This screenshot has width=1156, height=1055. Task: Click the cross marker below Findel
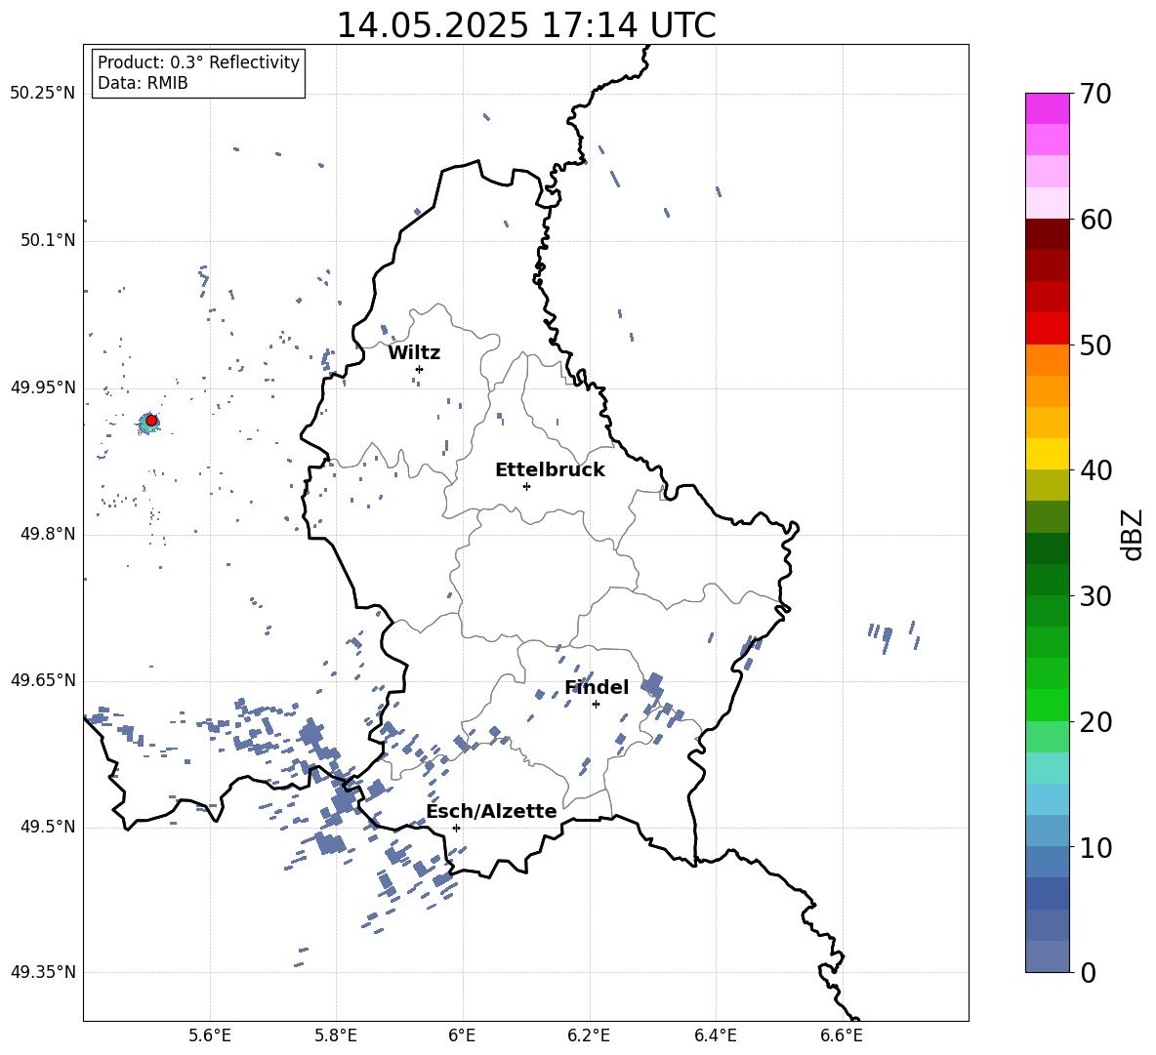pos(596,705)
